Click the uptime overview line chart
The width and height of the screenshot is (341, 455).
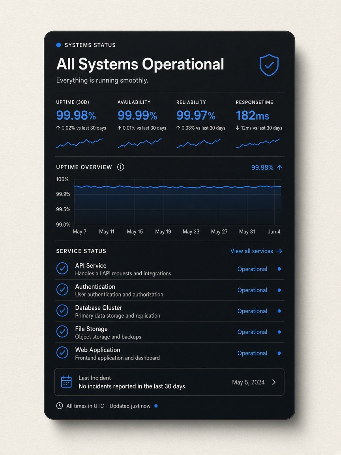pos(178,202)
